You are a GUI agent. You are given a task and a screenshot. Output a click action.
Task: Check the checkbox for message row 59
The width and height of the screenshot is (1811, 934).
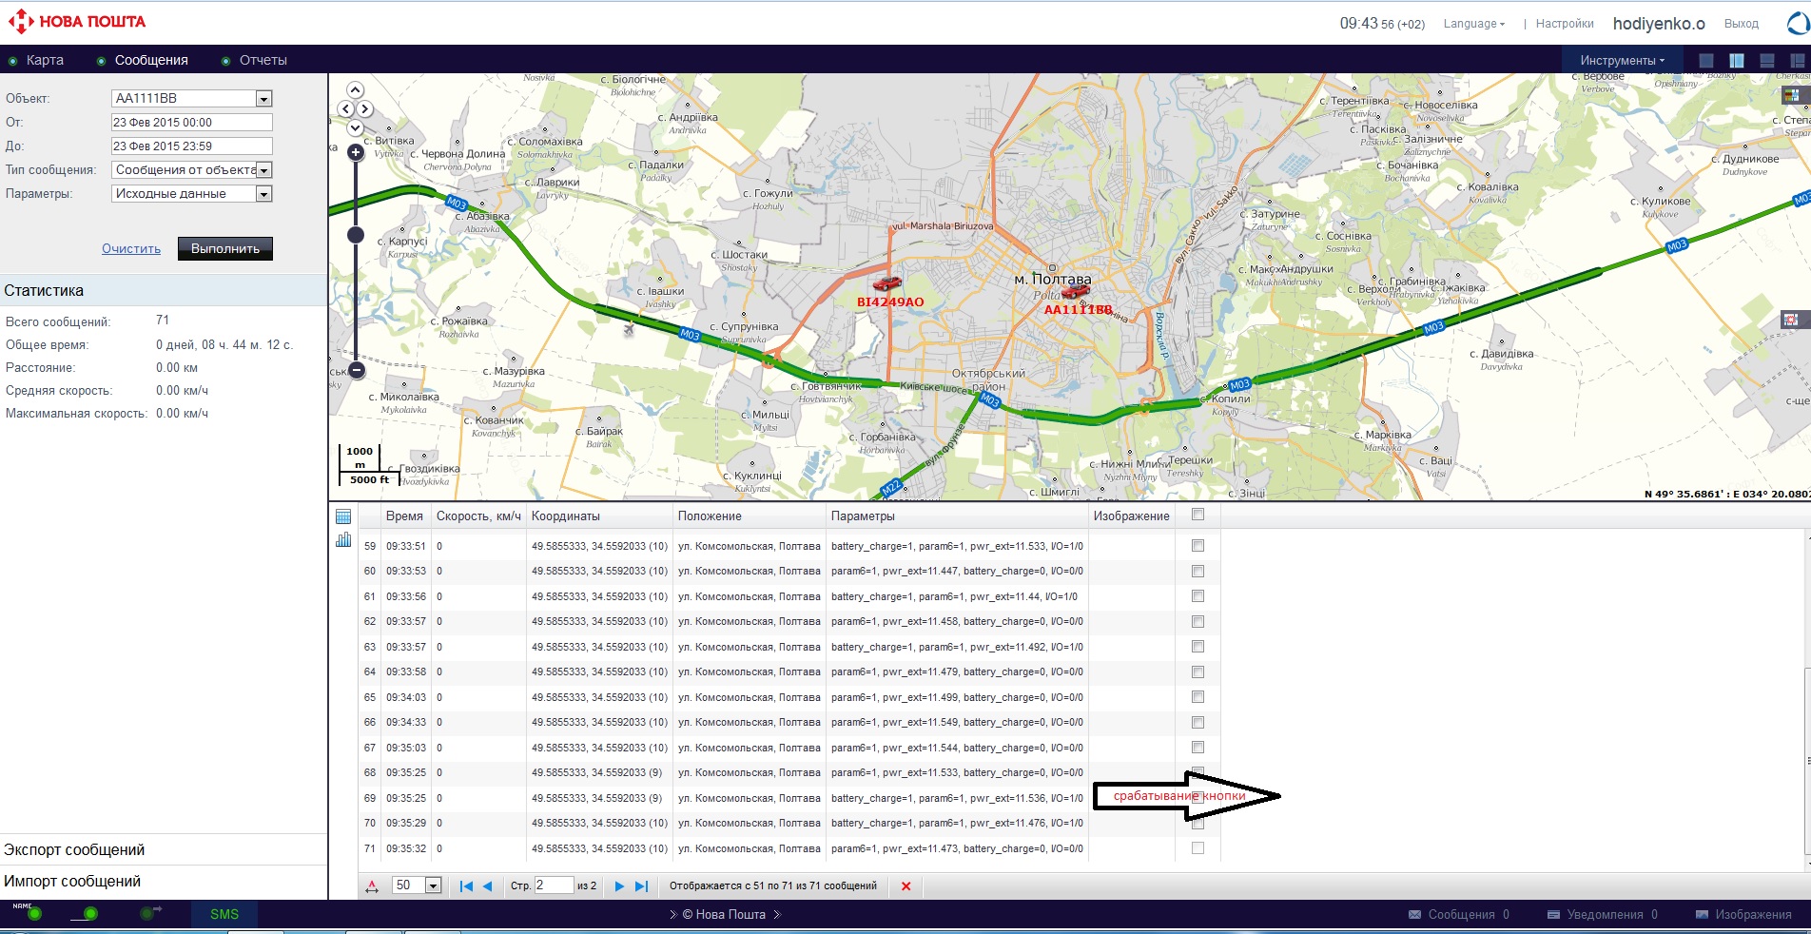[x=1198, y=546]
